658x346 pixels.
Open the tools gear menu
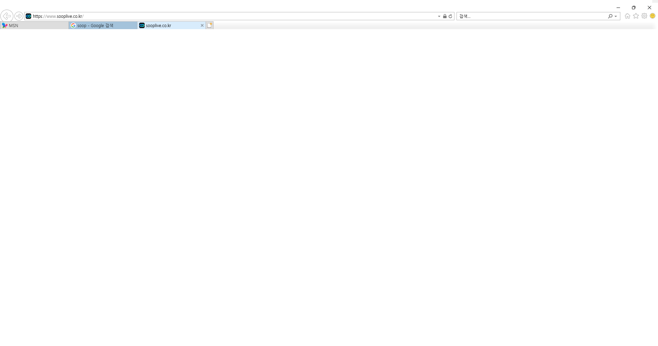tap(644, 16)
